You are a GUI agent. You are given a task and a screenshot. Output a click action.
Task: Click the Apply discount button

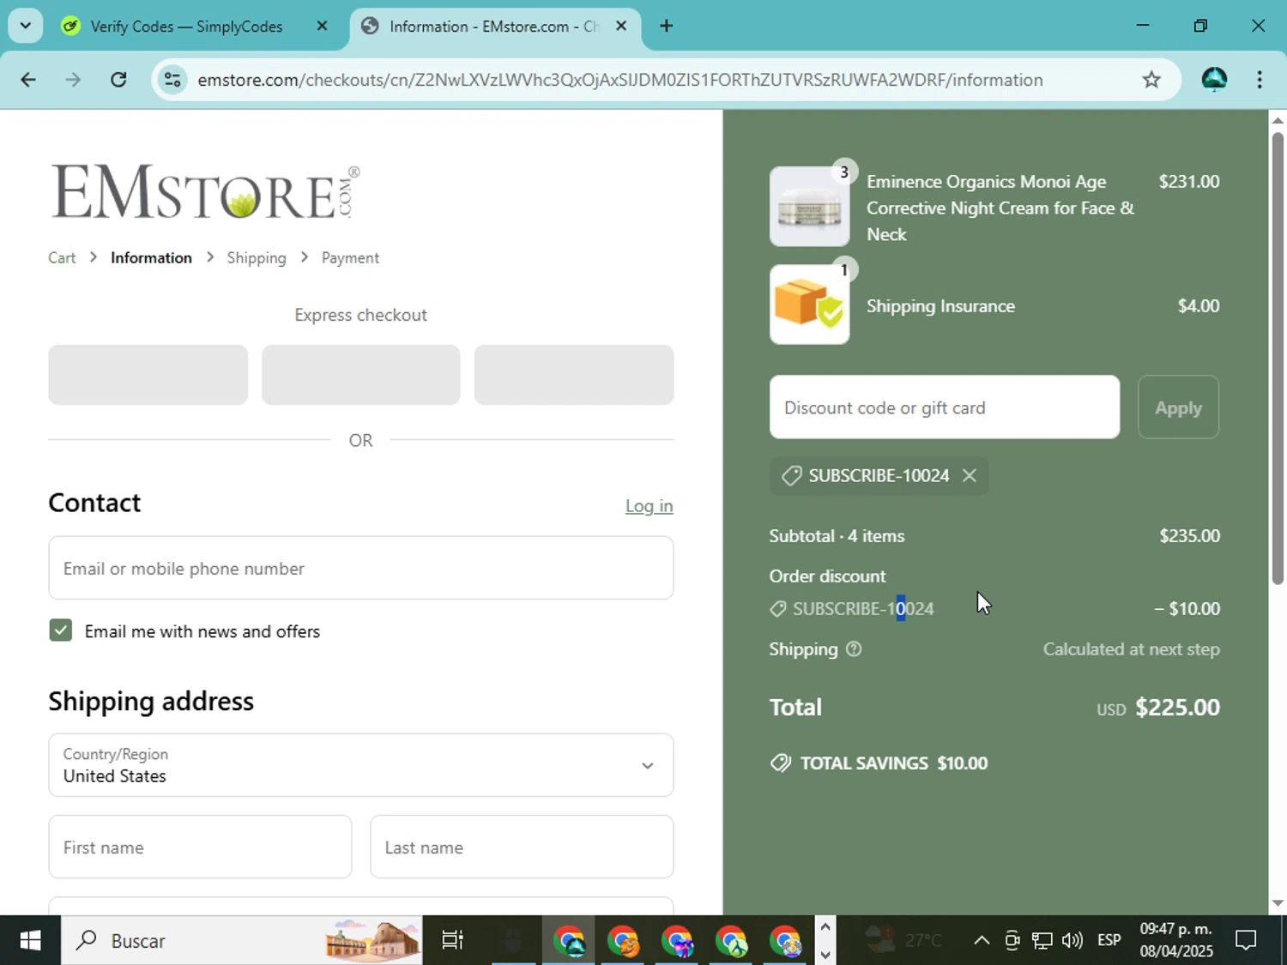click(1179, 407)
